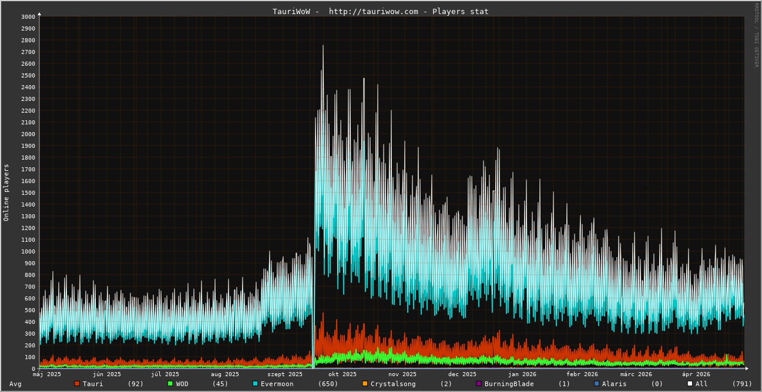The width and height of the screenshot is (762, 392).
Task: Click the RRDTOOL / TOBI OETIKER watermark
Action: point(756,35)
